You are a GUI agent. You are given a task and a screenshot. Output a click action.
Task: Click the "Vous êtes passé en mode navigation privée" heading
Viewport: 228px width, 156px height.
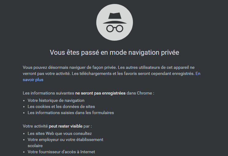[x=114, y=53]
